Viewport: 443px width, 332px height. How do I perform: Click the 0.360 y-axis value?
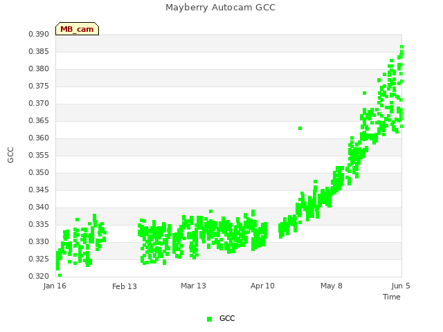pyautogui.click(x=39, y=138)
